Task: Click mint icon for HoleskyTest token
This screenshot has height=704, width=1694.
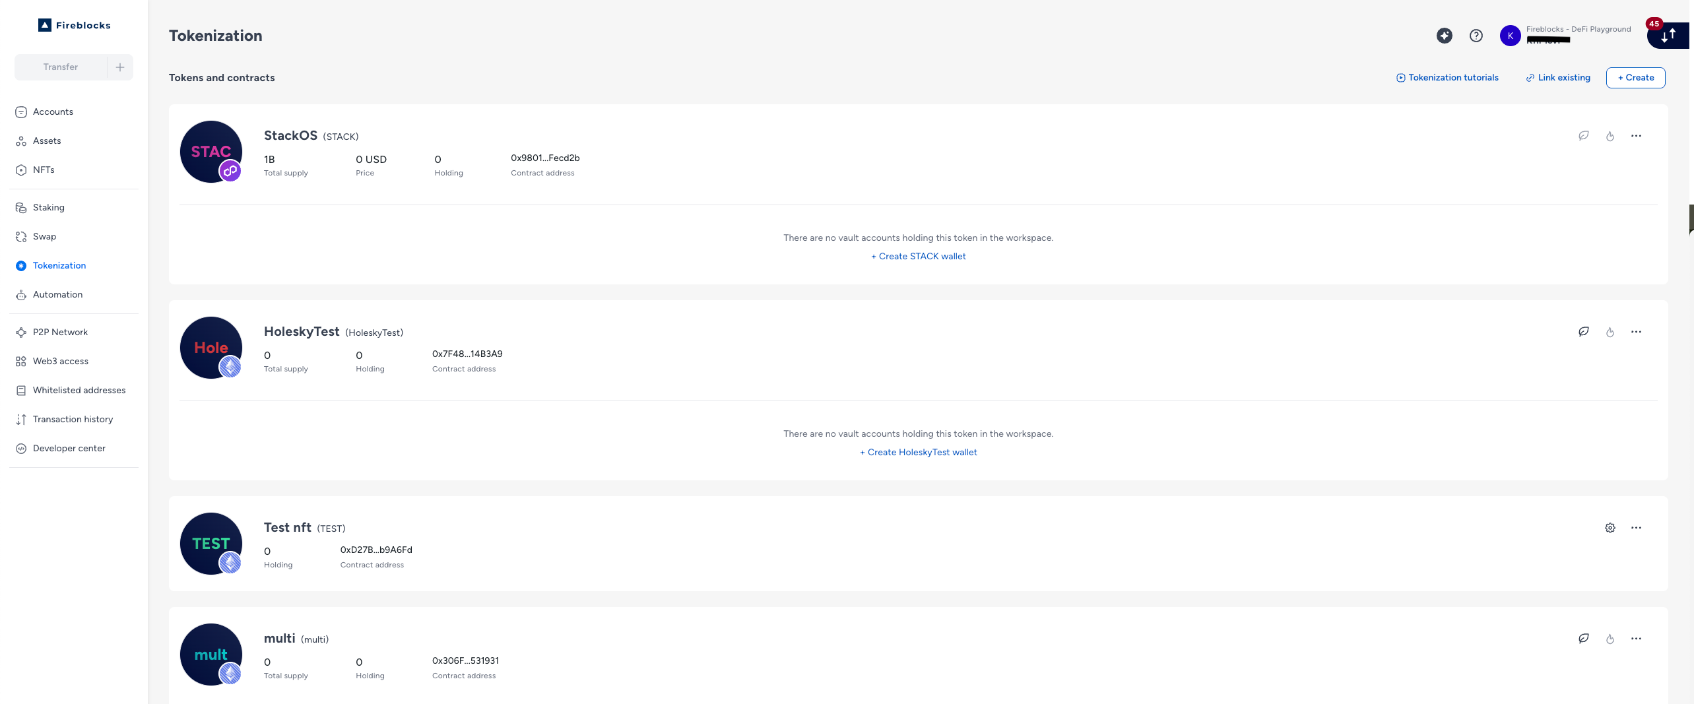Action: point(1583,332)
